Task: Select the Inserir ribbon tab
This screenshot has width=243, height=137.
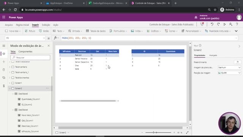Action: pyautogui.click(x=35, y=25)
